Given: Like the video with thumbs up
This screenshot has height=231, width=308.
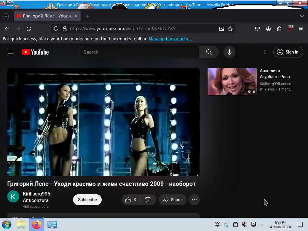Looking at the screenshot, I should (x=131, y=200).
